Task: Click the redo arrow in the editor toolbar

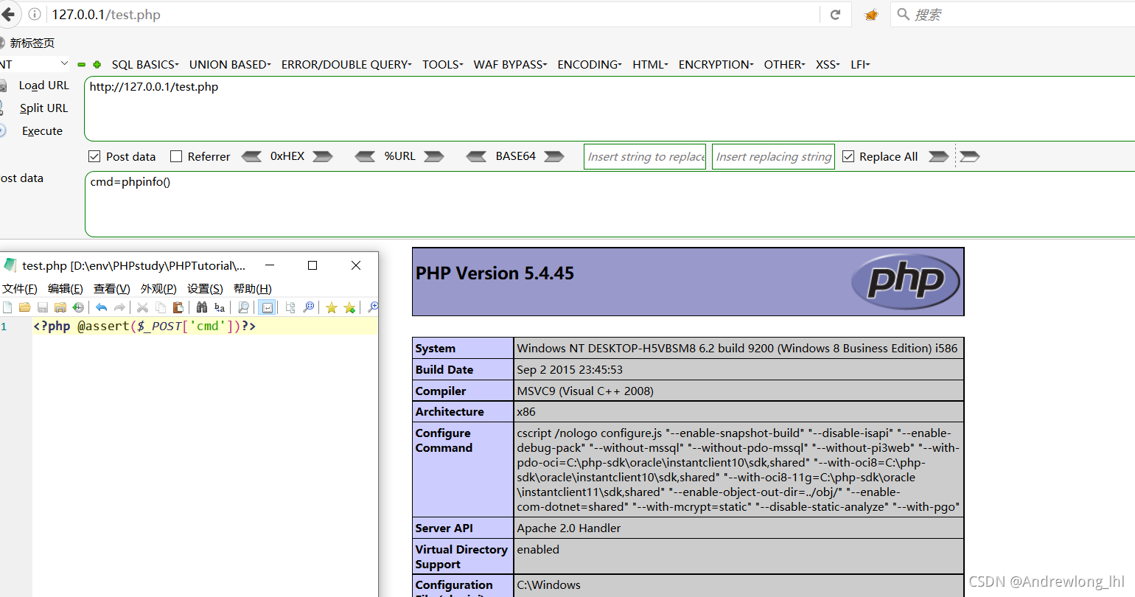Action: point(119,307)
